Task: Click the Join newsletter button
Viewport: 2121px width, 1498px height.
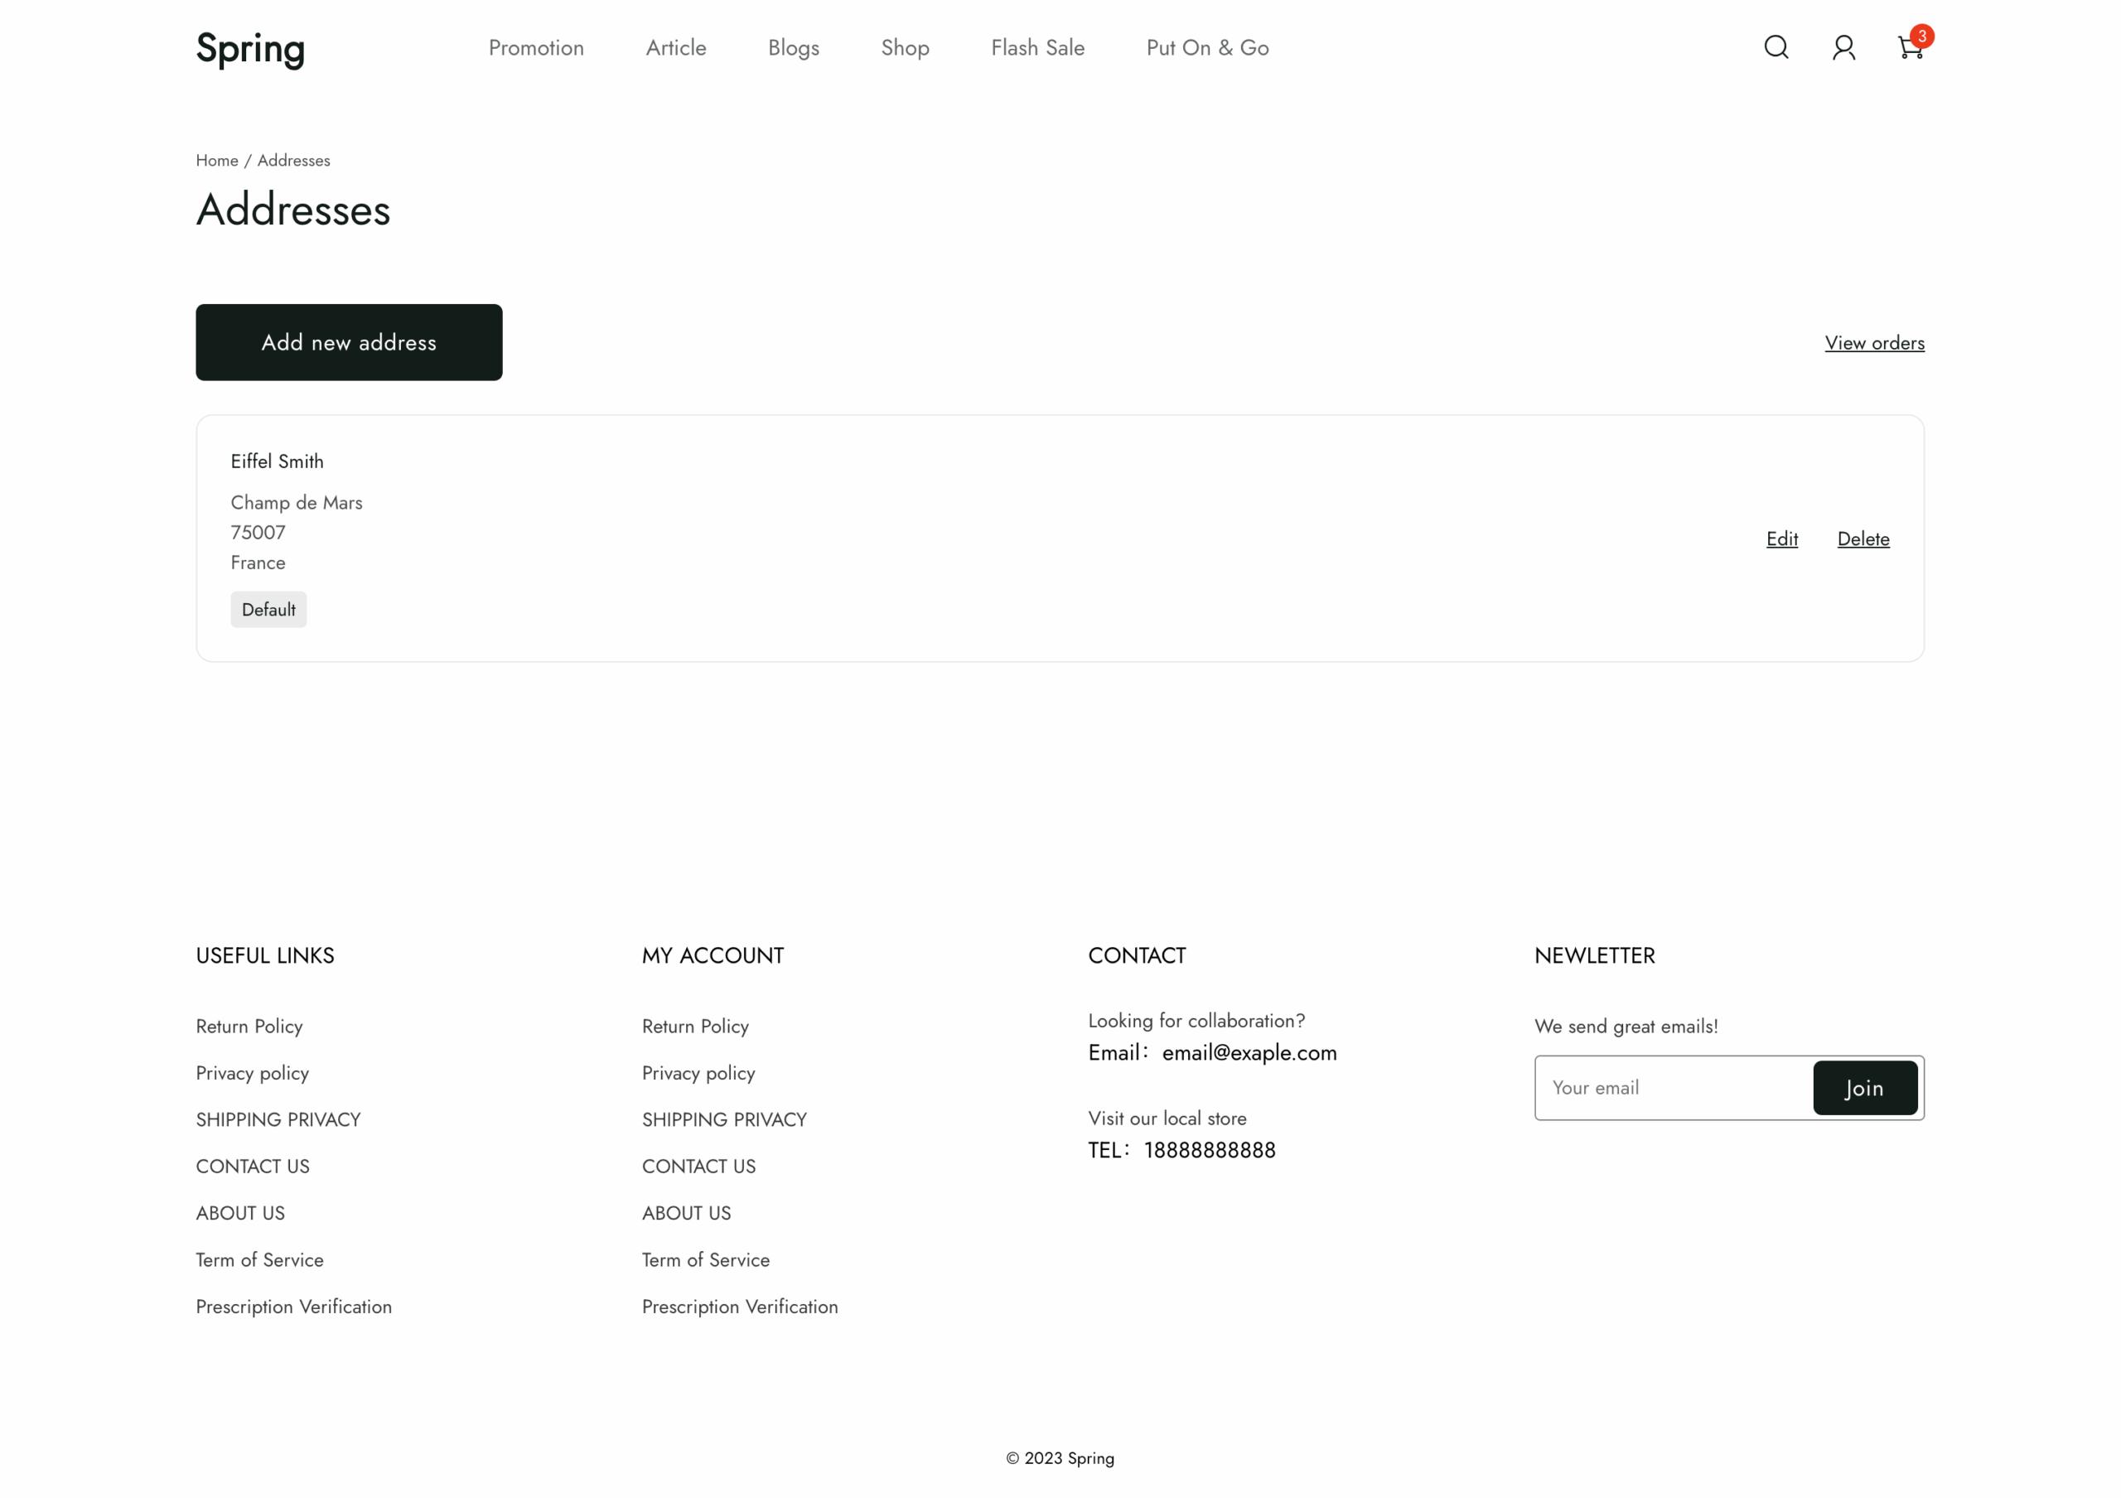Action: pos(1864,1088)
